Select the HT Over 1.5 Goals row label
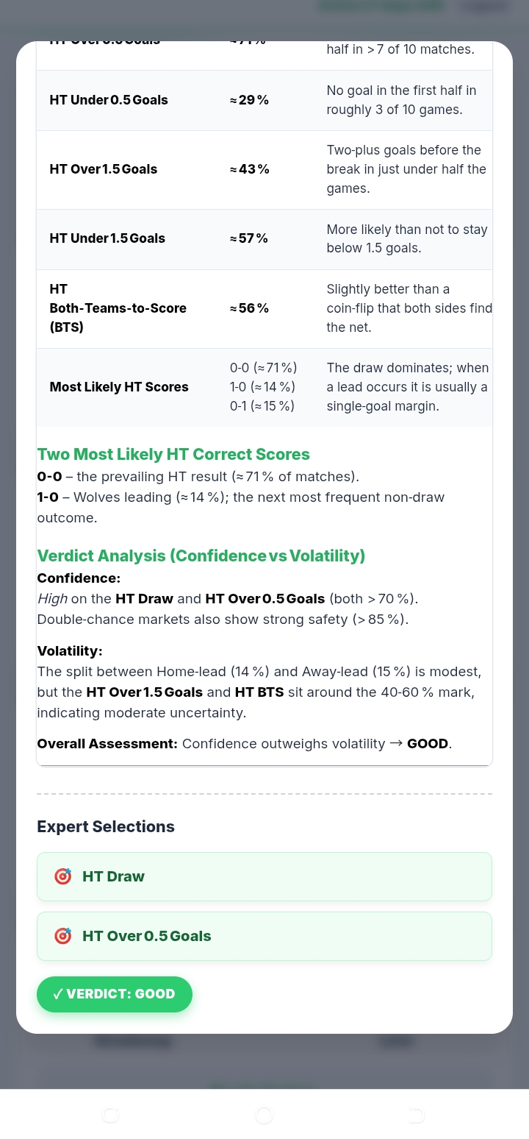This screenshot has width=529, height=1139. (104, 169)
